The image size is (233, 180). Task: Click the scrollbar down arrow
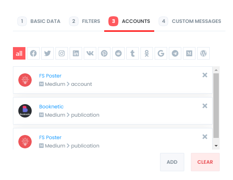tap(216, 146)
